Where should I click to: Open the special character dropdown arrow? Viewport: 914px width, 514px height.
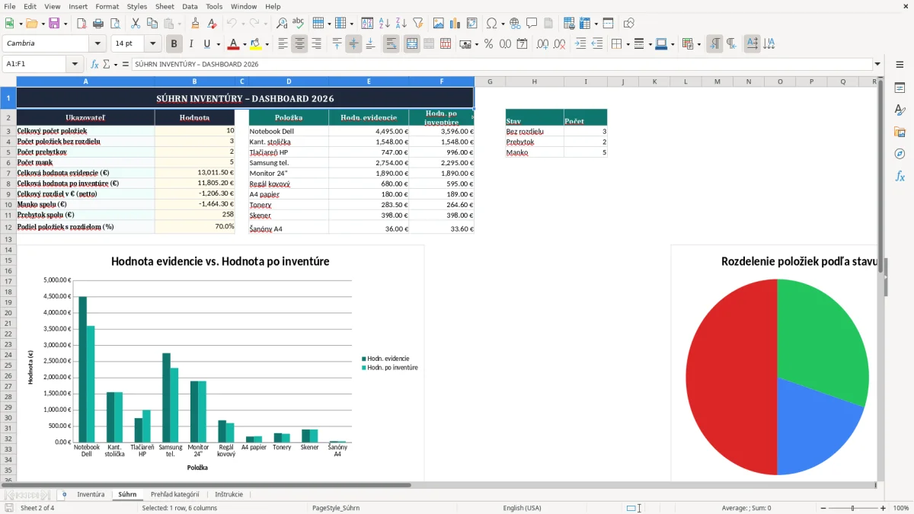[x=503, y=24]
